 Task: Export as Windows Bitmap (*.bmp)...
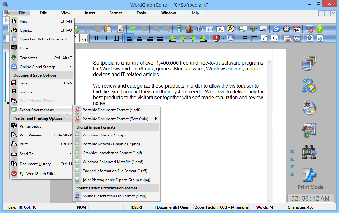tap(116, 135)
